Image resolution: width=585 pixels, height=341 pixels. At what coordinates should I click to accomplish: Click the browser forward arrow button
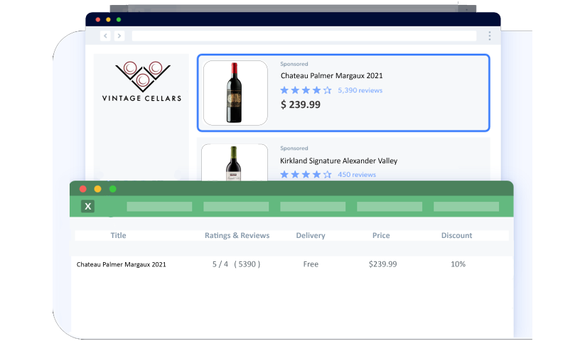[119, 36]
